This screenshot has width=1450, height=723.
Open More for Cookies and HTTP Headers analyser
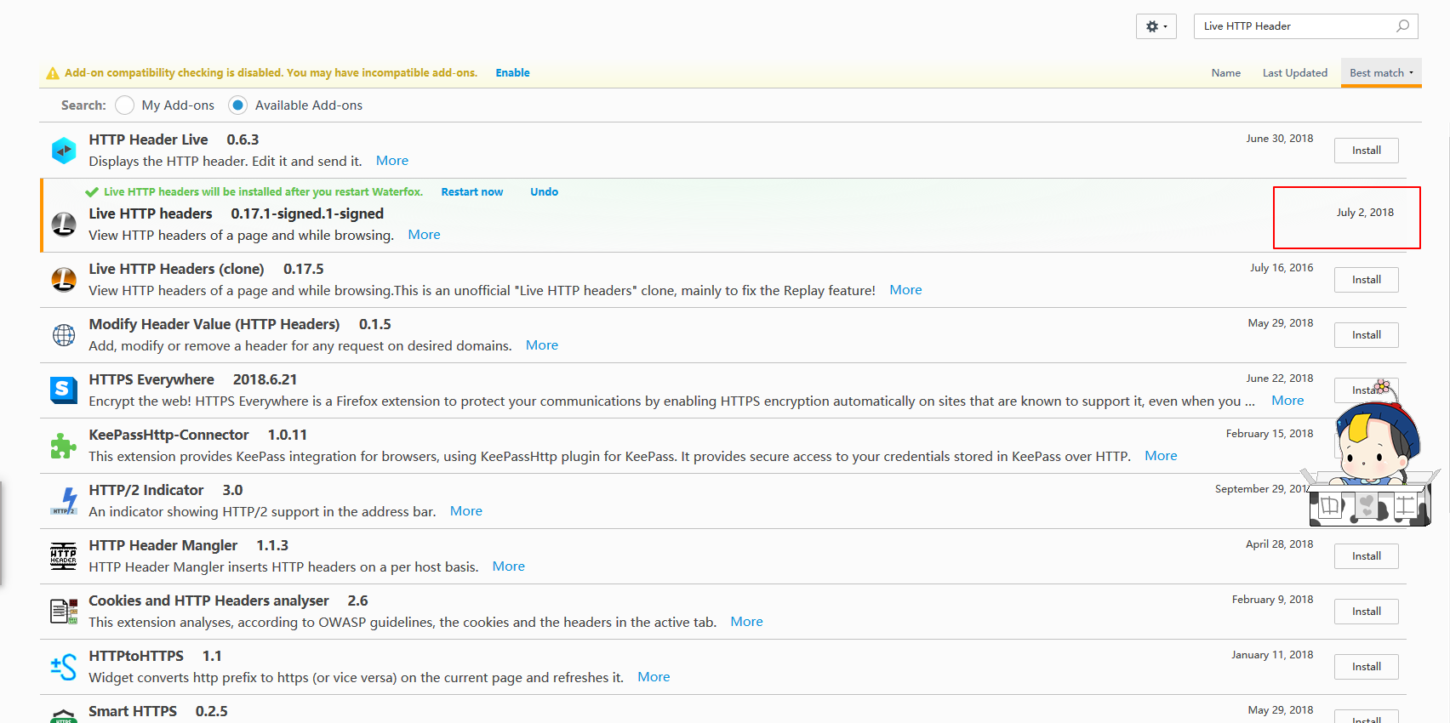(x=746, y=622)
